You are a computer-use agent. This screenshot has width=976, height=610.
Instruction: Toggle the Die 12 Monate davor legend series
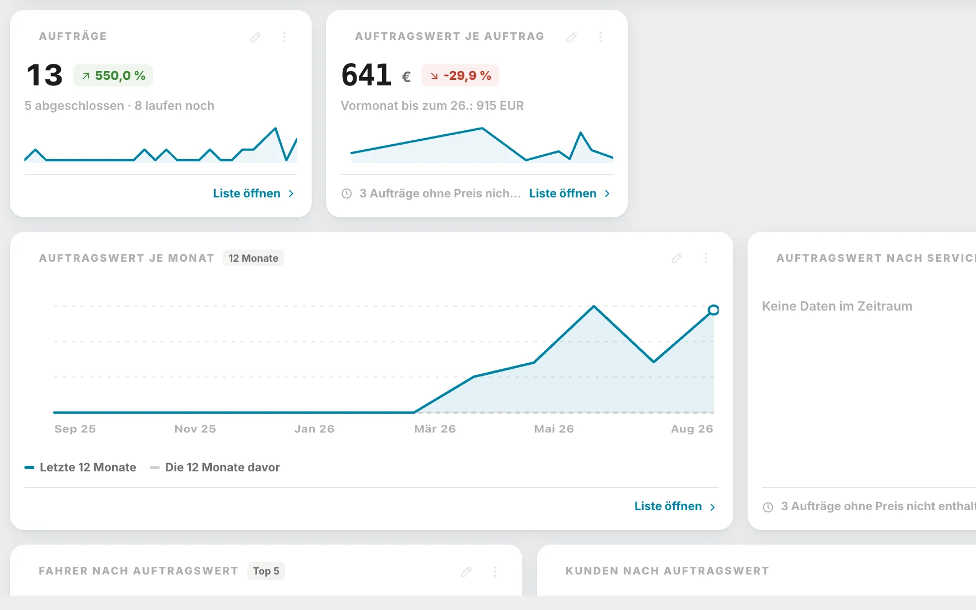[215, 467]
